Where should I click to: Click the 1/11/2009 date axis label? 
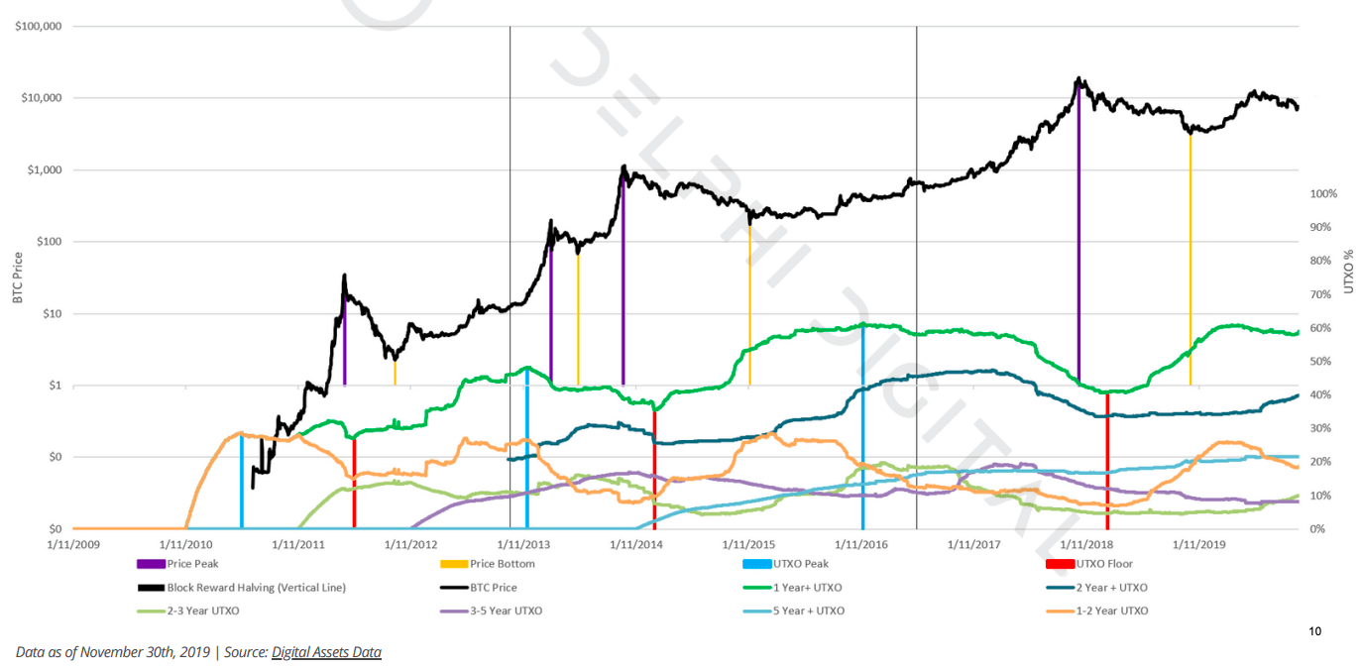[x=73, y=544]
